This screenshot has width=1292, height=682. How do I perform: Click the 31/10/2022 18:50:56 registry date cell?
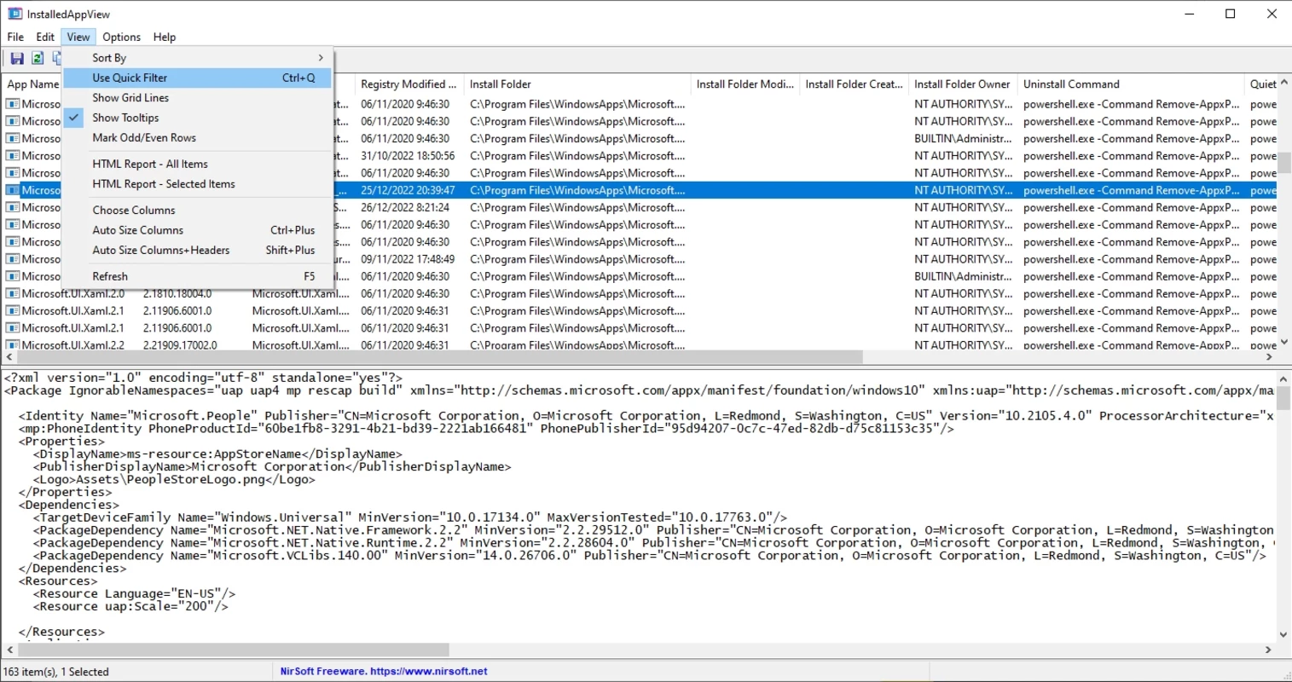[408, 156]
